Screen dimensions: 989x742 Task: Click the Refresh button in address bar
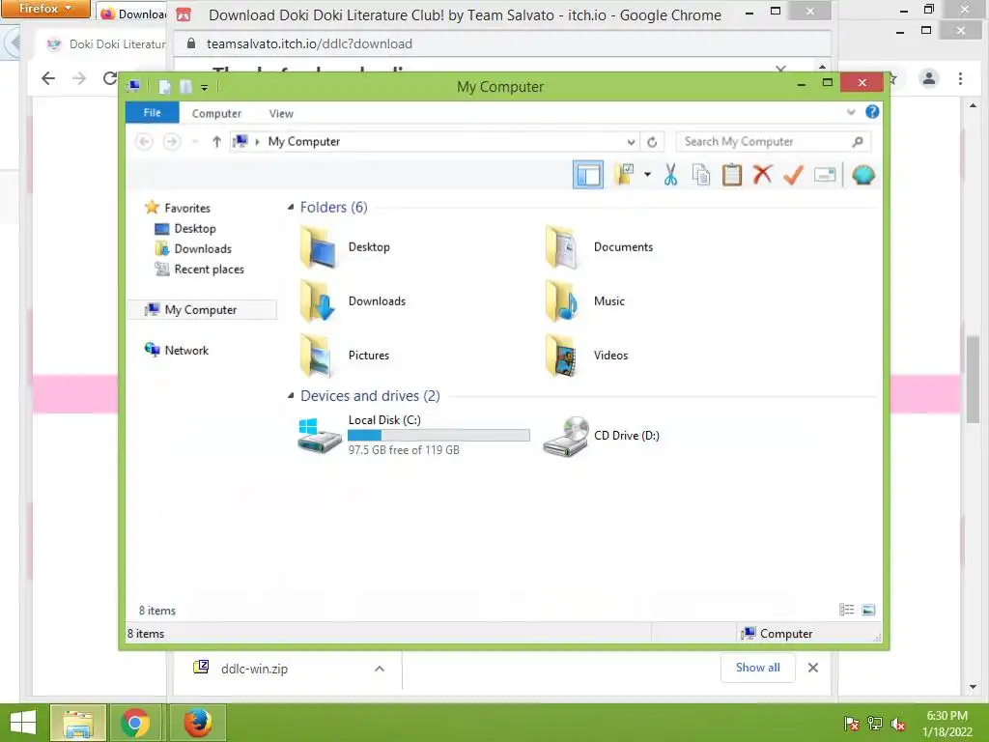click(x=652, y=142)
